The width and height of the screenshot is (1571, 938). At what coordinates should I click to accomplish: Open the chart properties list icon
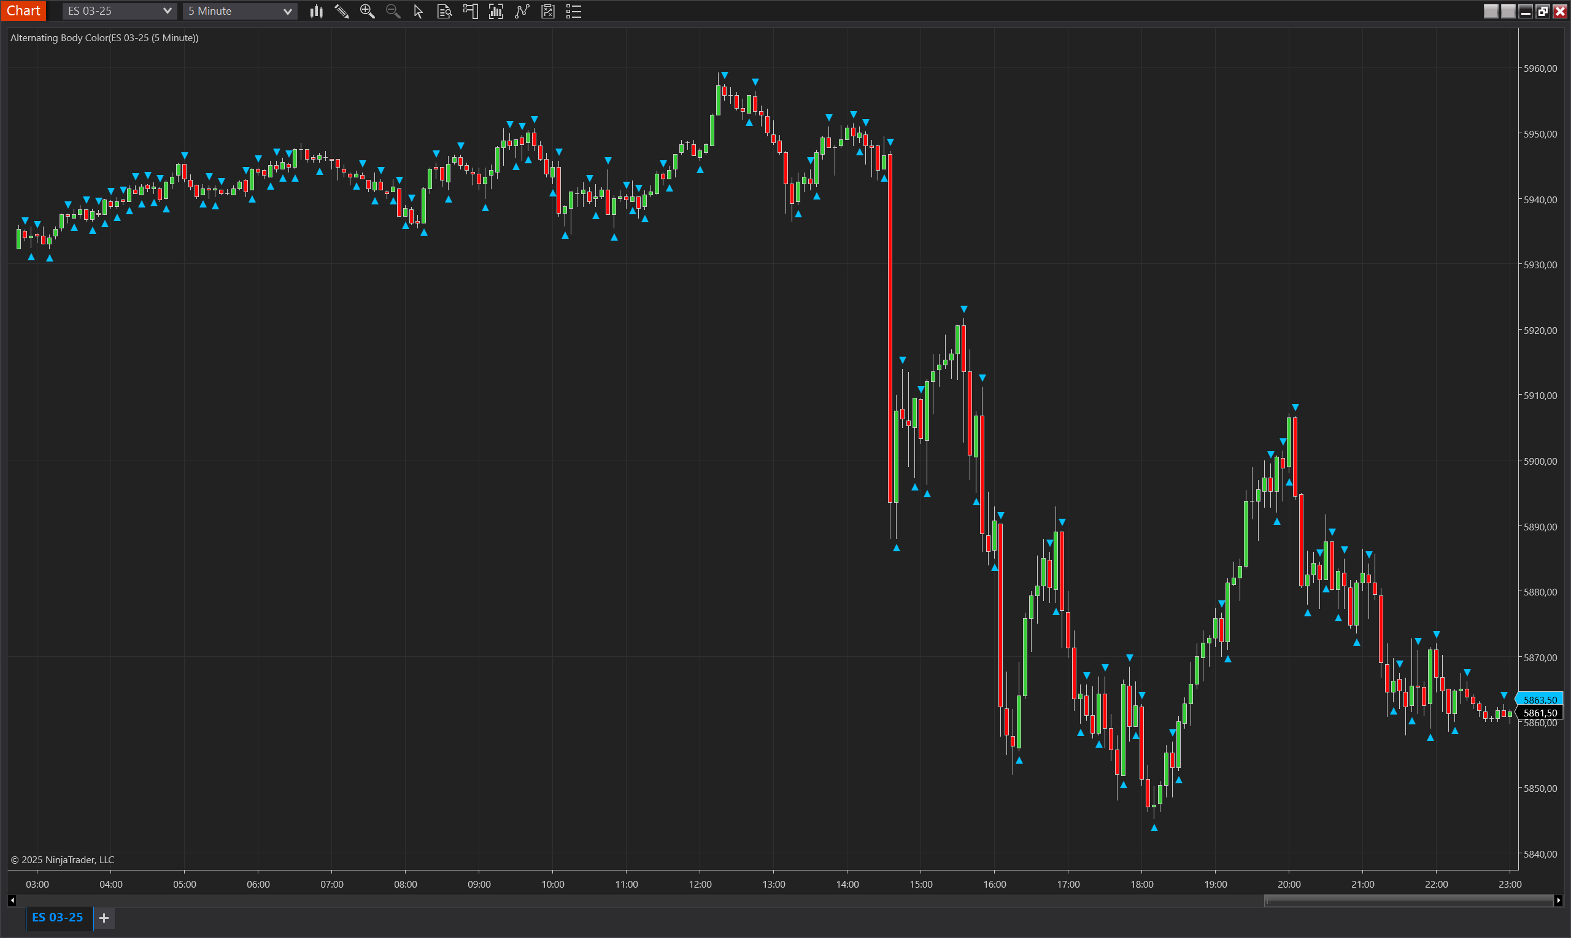pos(574,11)
